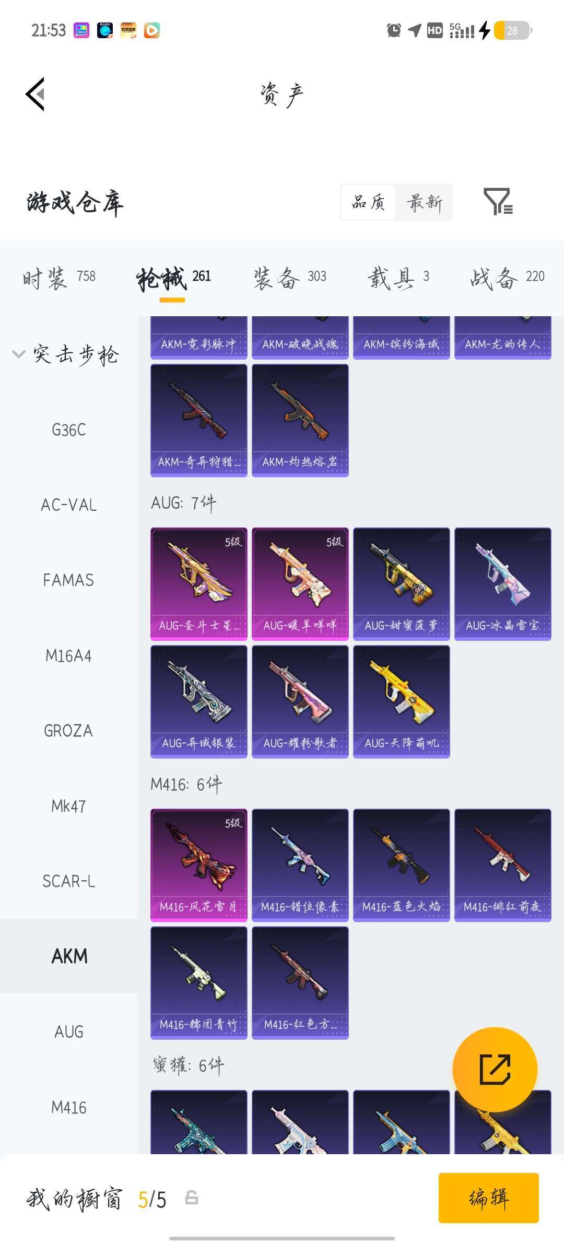The height and width of the screenshot is (1242, 564).
Task: Select the M416-风花雪月 skin thumbnail
Action: pyautogui.click(x=198, y=865)
